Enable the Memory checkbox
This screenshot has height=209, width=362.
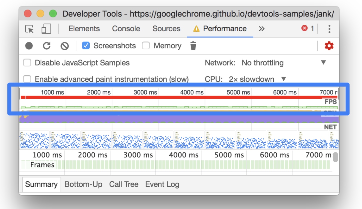(146, 45)
